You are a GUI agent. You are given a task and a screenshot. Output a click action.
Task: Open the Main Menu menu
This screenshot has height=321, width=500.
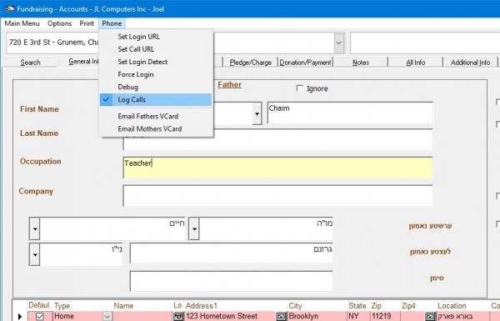coord(22,23)
